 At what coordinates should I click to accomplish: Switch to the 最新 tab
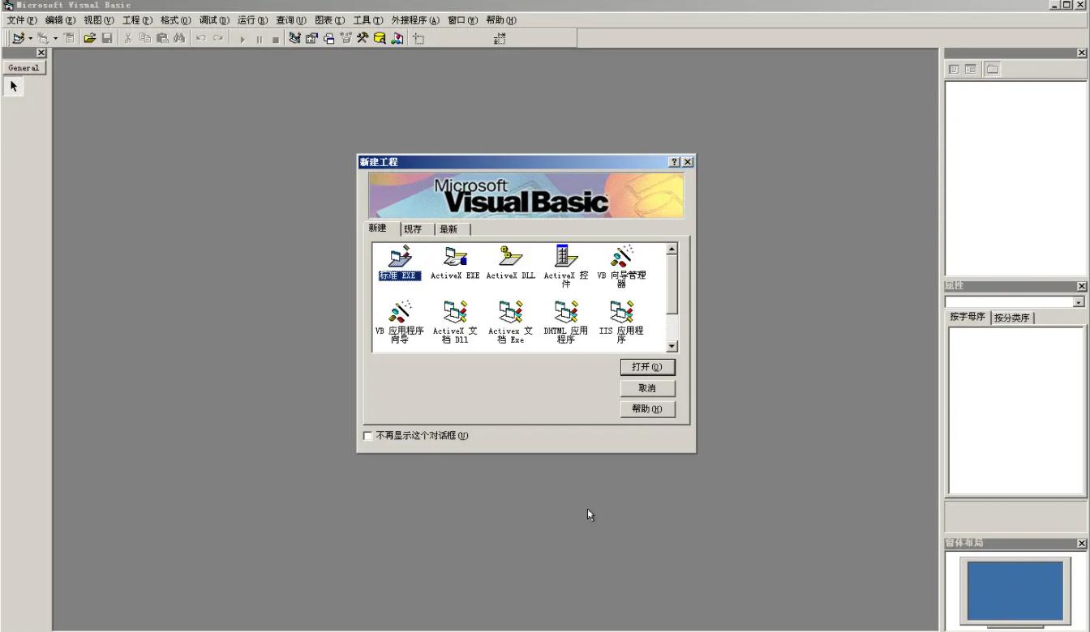point(448,229)
